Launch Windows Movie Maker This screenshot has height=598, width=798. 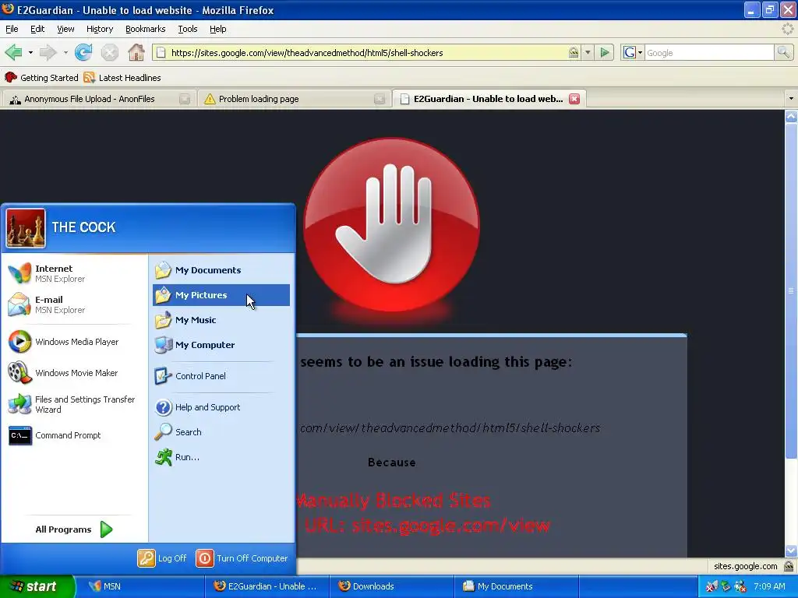coord(74,373)
